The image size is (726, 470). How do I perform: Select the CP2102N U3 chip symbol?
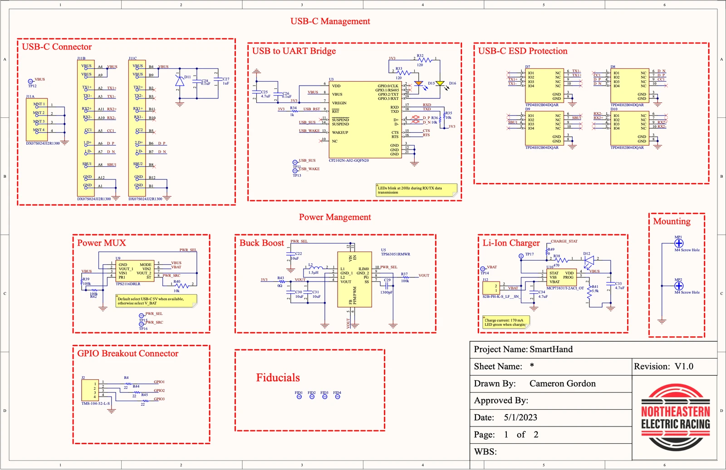click(365, 120)
